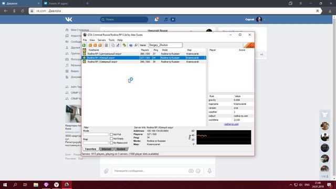Screen dimensions: 336x189
Task: Click the apartment advertisement thumbnail in VK sidebar
Action: tap(73, 114)
